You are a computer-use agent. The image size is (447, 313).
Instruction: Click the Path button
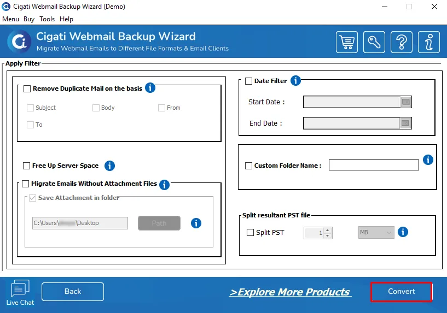point(159,223)
